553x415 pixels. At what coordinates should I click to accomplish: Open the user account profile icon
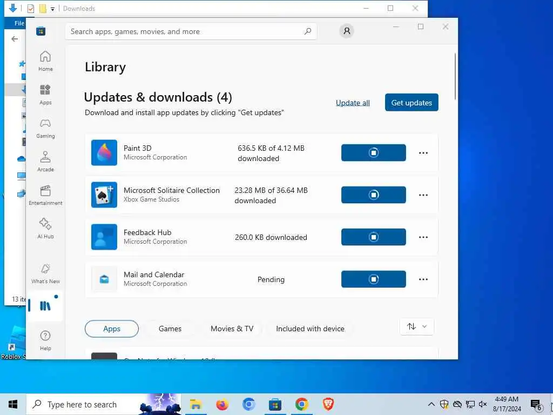pos(347,31)
